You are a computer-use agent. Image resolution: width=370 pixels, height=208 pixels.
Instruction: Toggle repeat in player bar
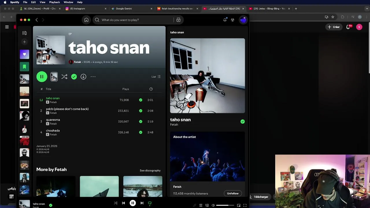coord(150,203)
